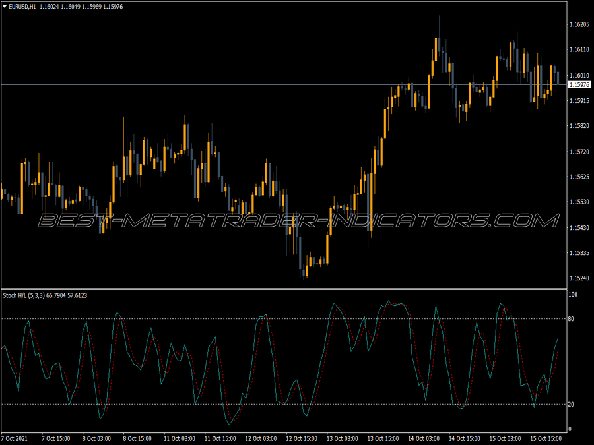The height and width of the screenshot is (445, 594).
Task: Select price scale value 1.16205
Action: pyautogui.click(x=579, y=24)
